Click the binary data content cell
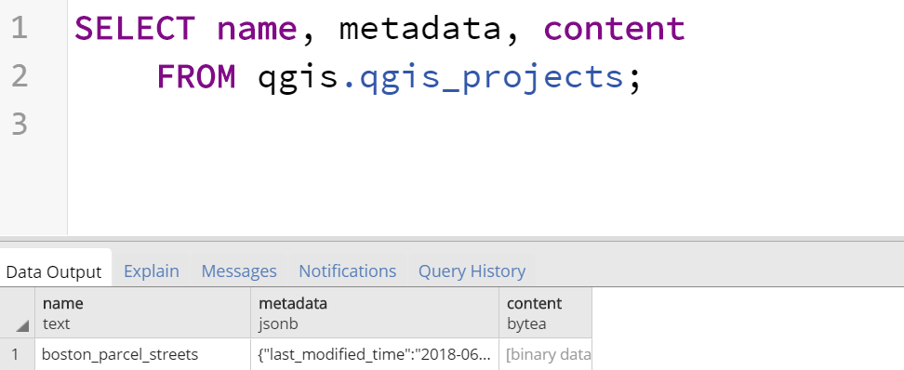904x370 pixels. [x=545, y=354]
